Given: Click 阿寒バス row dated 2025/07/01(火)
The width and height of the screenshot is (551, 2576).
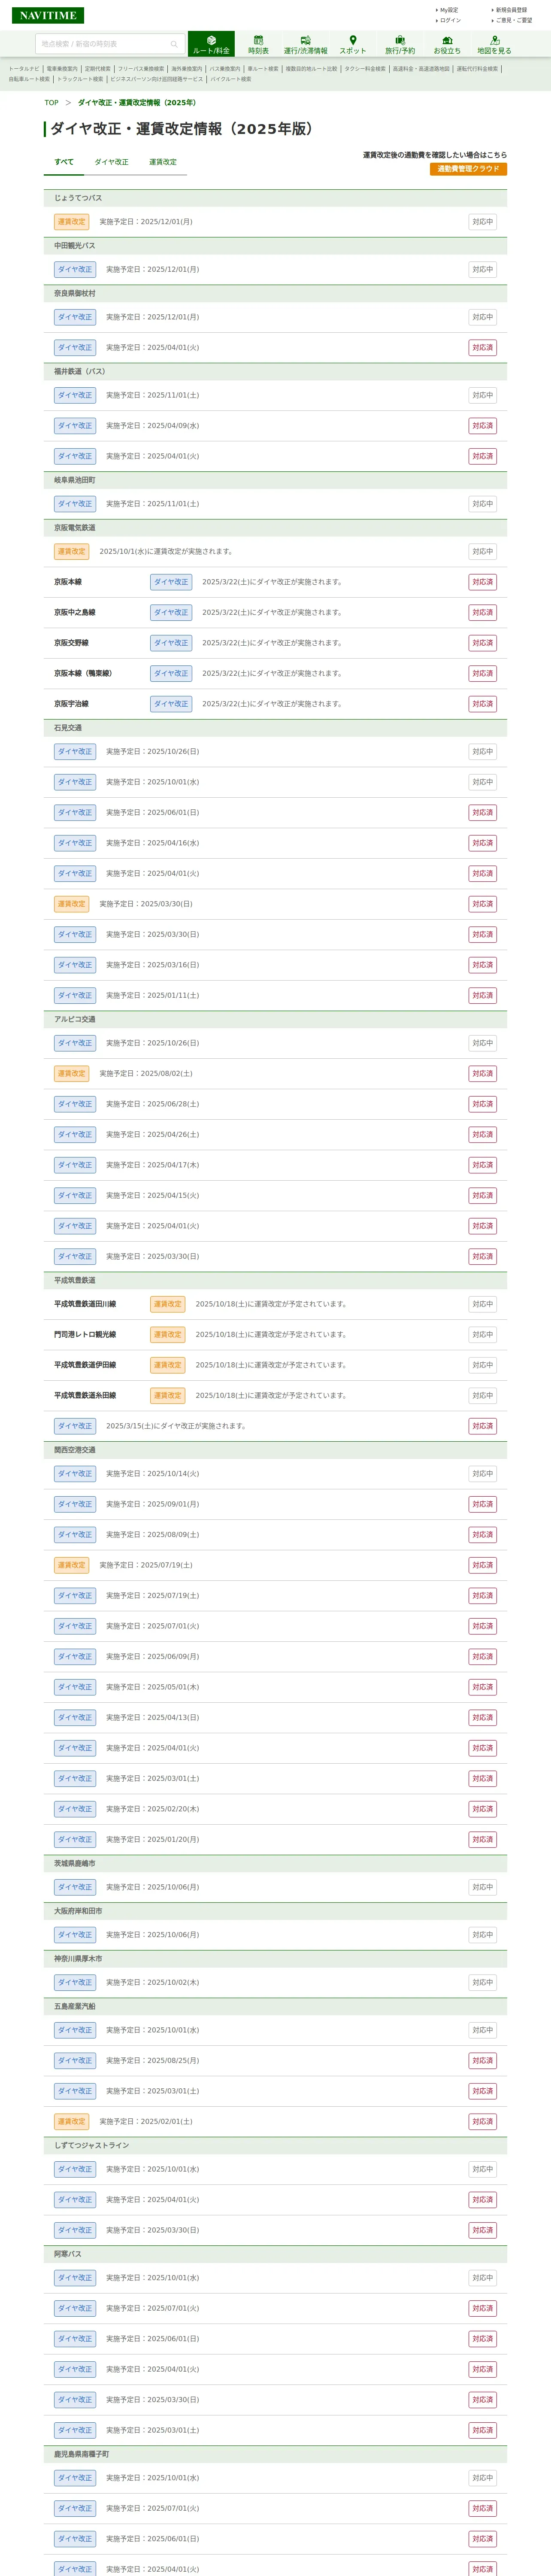Looking at the screenshot, I should (275, 2308).
